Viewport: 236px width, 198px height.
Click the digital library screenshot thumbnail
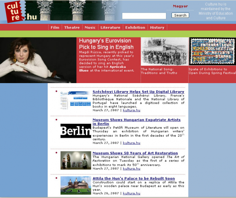[x=75, y=100]
